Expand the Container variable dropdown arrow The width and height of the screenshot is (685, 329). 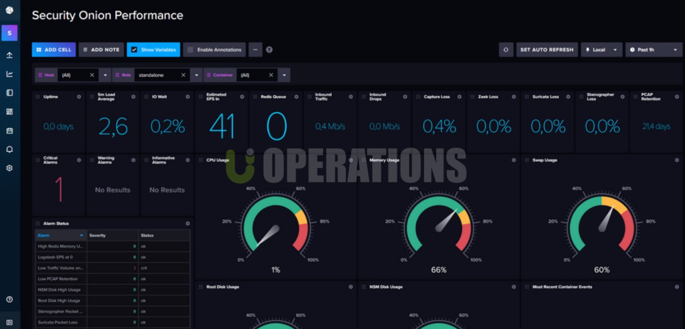(284, 75)
